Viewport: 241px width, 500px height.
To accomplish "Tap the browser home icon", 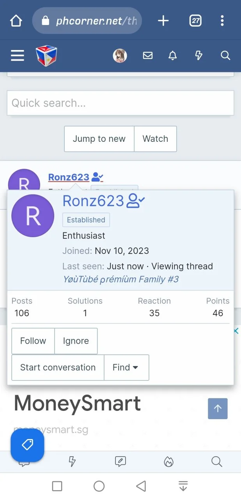I will (16, 21).
